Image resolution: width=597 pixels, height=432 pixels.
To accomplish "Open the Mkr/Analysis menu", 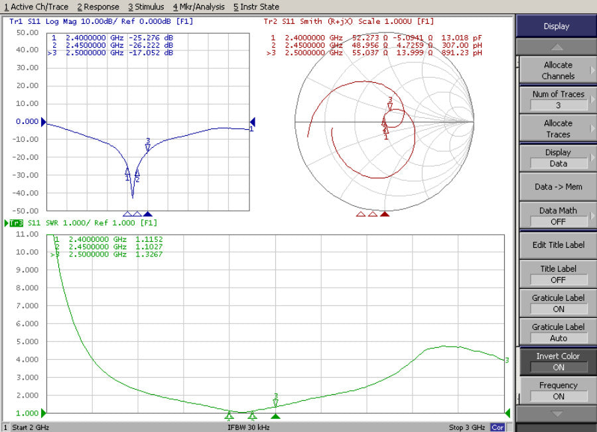I will pos(199,7).
